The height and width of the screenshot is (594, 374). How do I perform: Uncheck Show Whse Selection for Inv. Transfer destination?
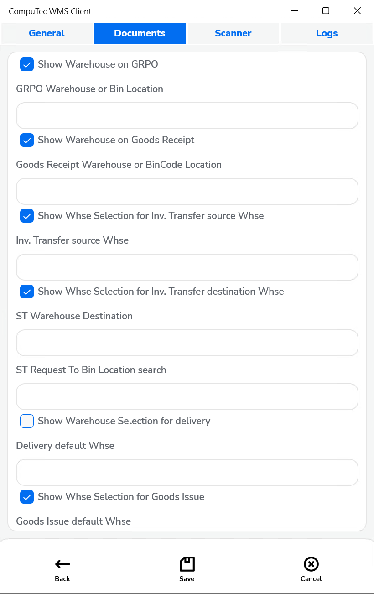pos(26,292)
